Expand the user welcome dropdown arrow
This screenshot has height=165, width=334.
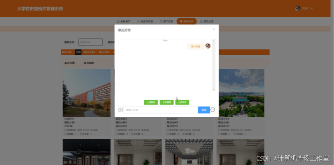312,8
